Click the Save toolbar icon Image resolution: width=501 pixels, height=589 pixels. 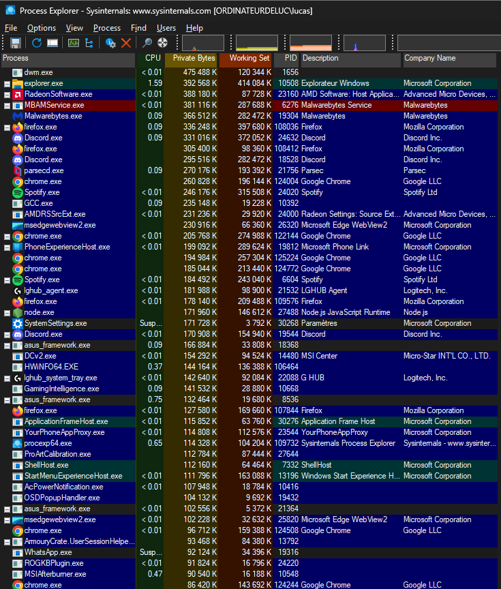tap(16, 43)
